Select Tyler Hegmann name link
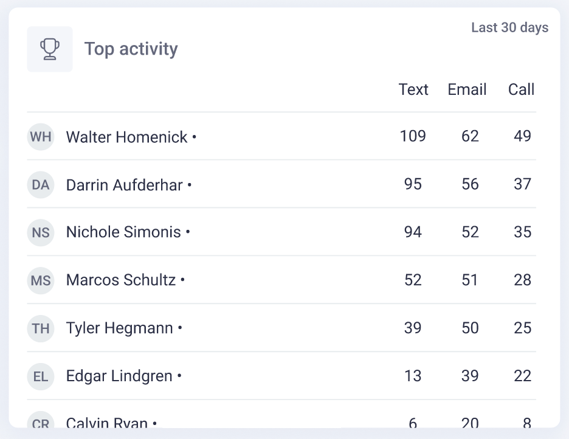The image size is (569, 439). [119, 328]
